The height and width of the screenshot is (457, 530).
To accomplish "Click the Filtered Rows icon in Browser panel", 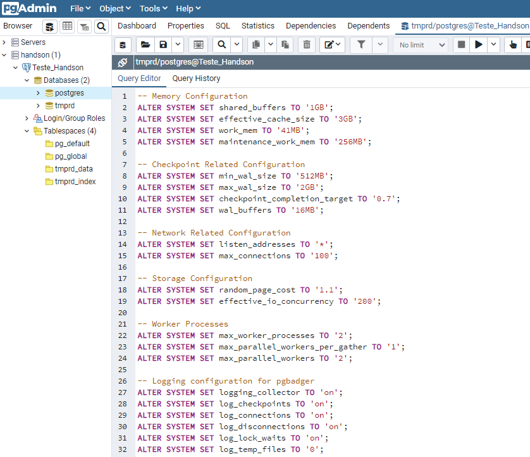I will (84, 27).
